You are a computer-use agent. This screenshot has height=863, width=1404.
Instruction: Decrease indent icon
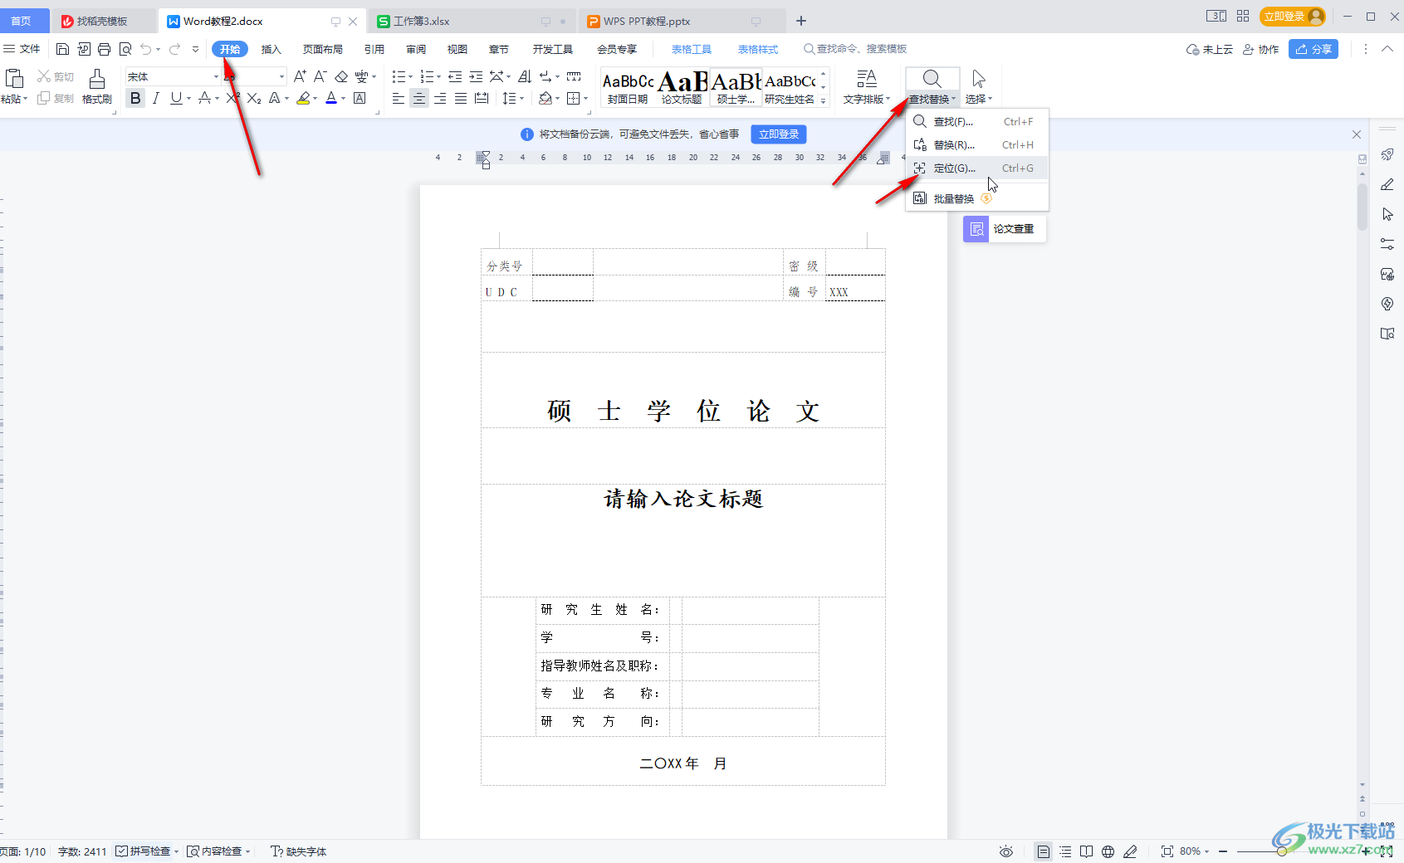coord(455,76)
